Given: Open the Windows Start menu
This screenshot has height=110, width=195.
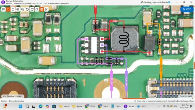Looking at the screenshot, I should (20, 106).
